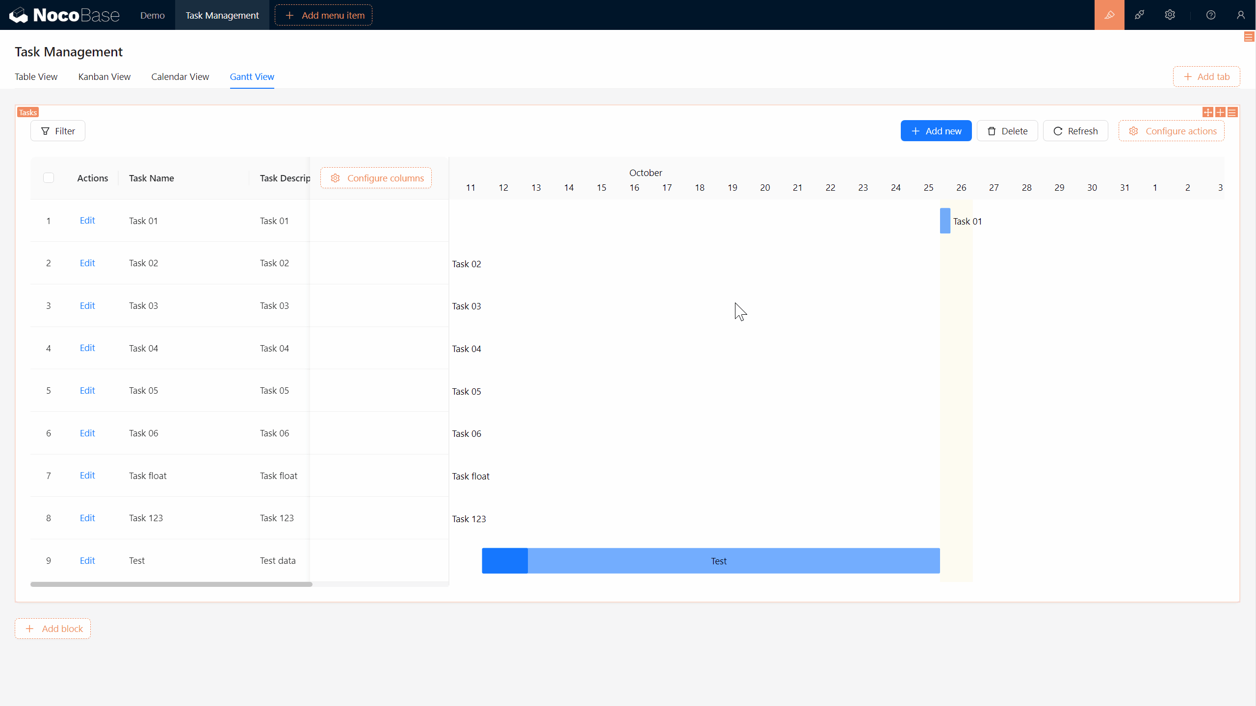Open the Tasks block settings menu icon
Image resolution: width=1256 pixels, height=706 pixels.
(x=1232, y=112)
